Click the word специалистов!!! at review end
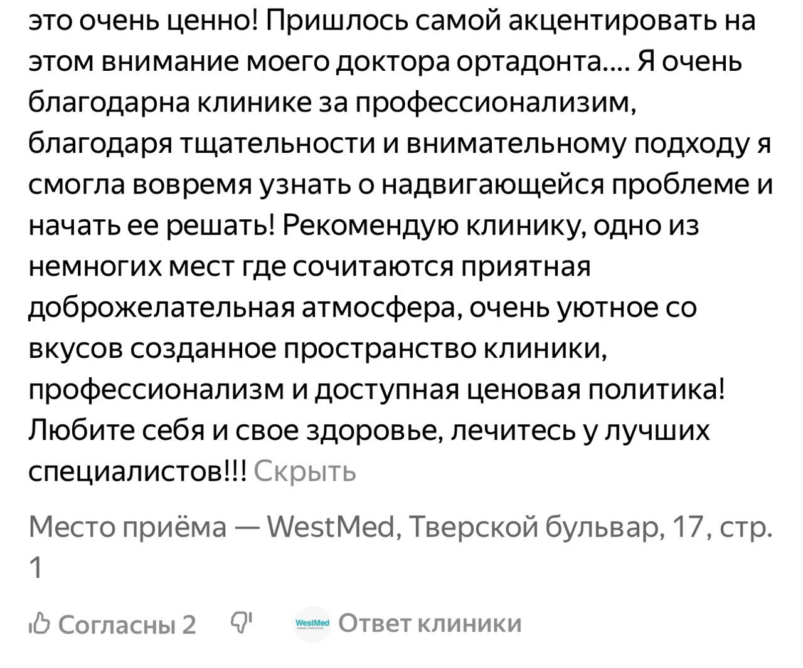The image size is (803, 668). coord(138,471)
